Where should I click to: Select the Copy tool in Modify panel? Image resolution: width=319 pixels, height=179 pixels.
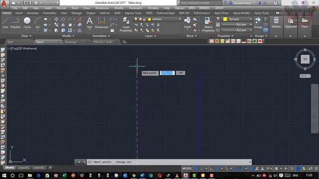[56, 25]
